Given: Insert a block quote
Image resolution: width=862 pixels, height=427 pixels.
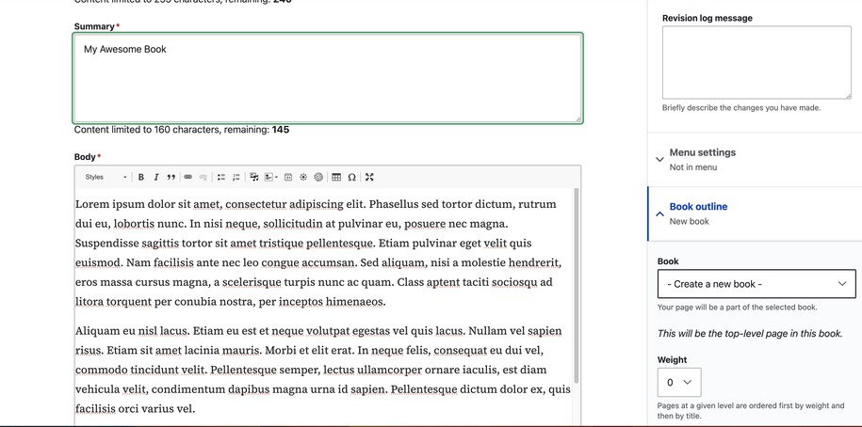Looking at the screenshot, I should tap(171, 177).
